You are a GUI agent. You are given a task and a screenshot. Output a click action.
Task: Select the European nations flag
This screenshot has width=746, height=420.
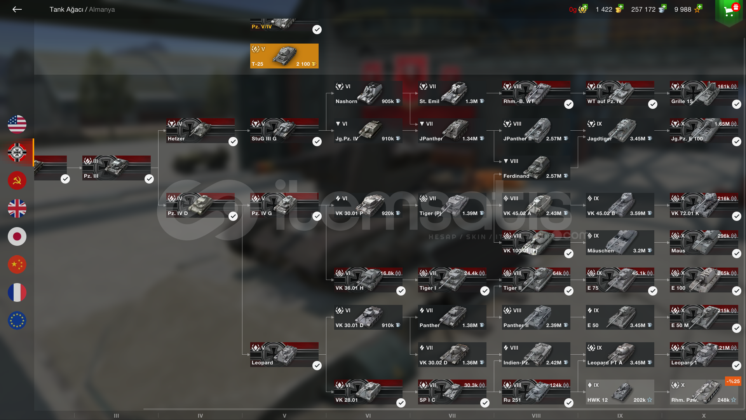(17, 320)
